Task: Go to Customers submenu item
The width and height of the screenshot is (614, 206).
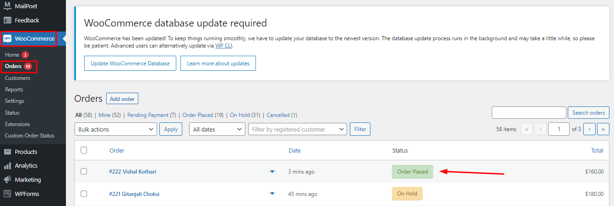Action: [17, 78]
